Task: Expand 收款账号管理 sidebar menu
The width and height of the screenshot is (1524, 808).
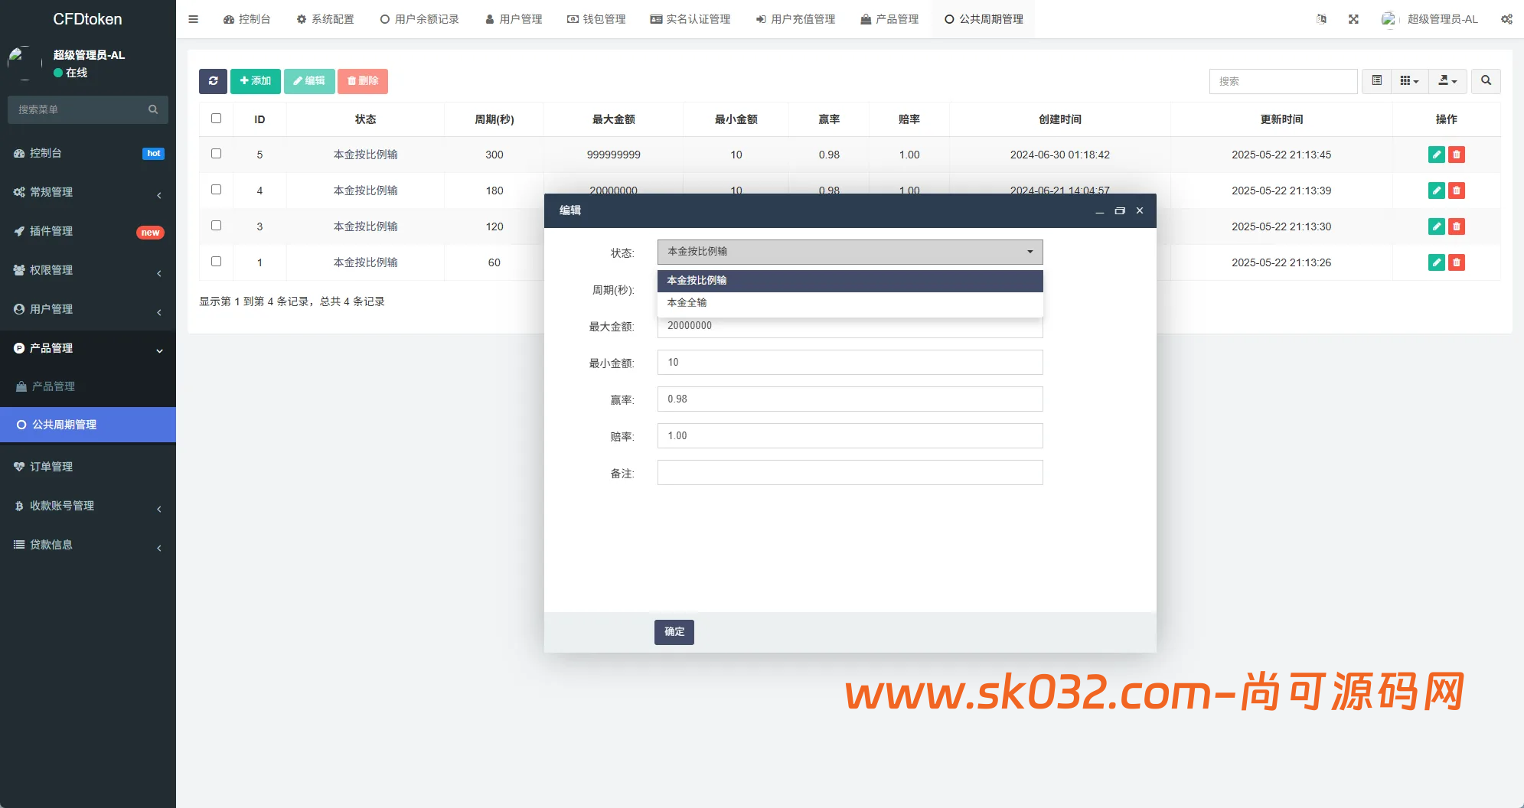Action: coord(88,506)
